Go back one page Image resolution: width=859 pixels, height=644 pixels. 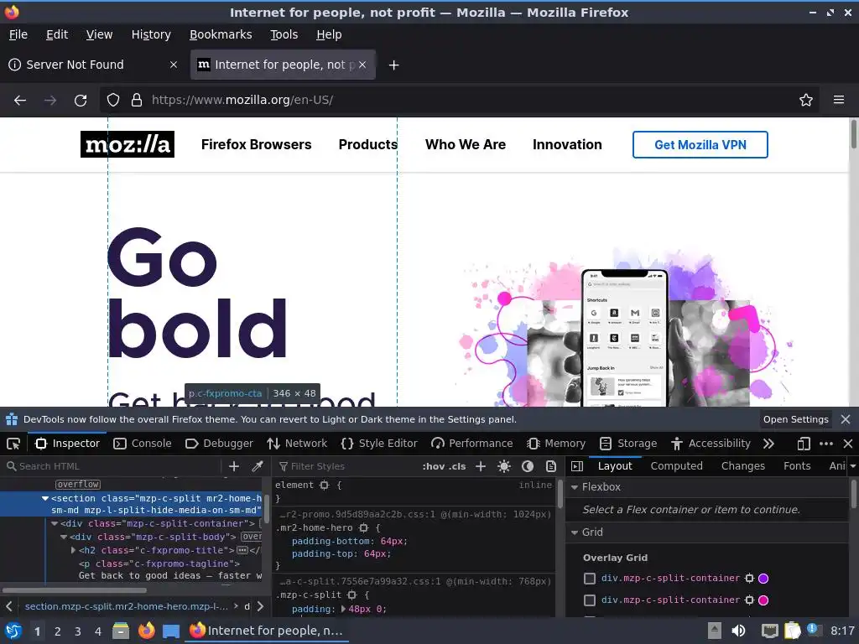coord(20,101)
